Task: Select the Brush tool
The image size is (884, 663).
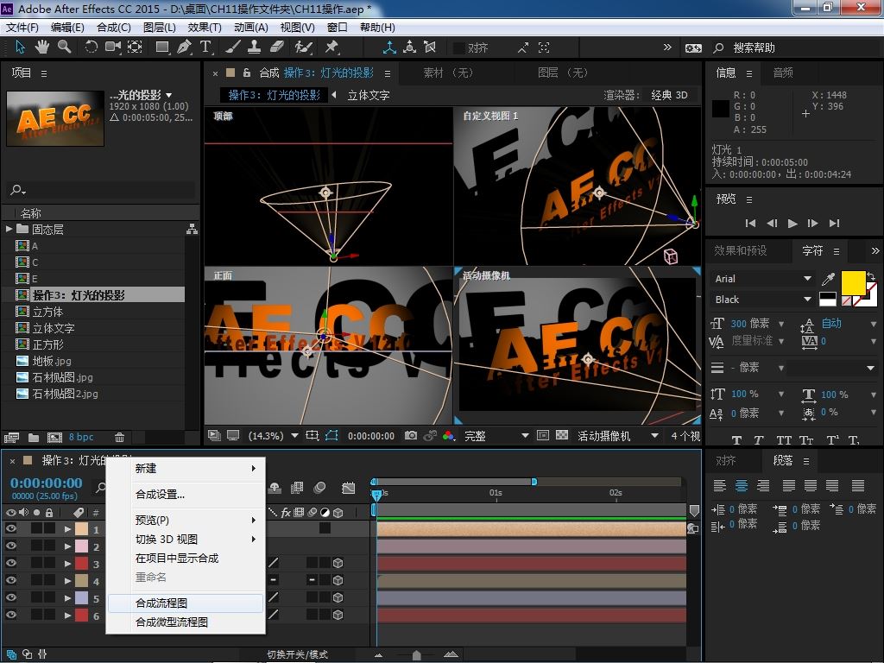Action: click(x=232, y=47)
